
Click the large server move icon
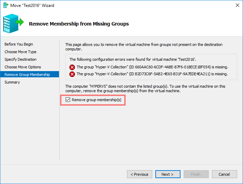[x=13, y=23]
